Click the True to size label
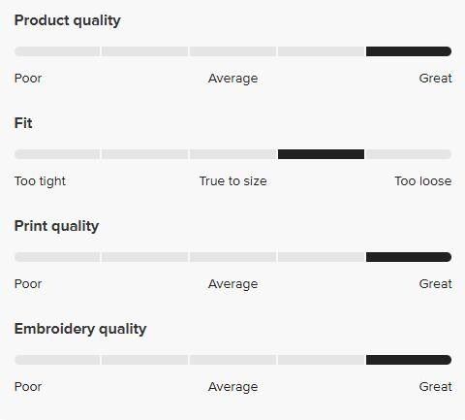Image resolution: width=465 pixels, height=420 pixels. pos(232,181)
